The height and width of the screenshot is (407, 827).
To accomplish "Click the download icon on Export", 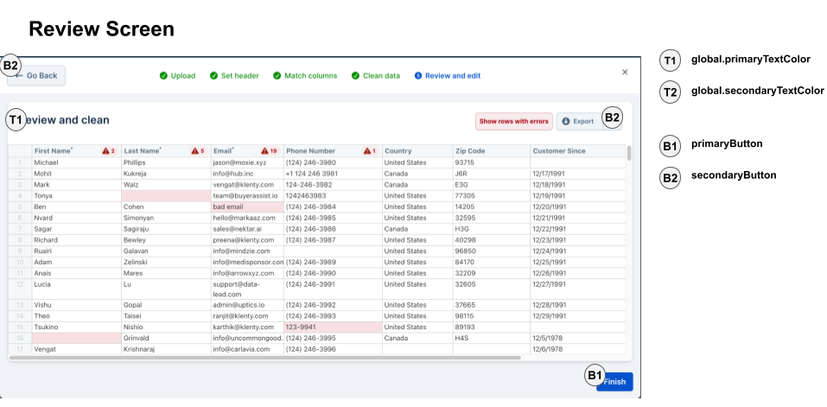I will [x=566, y=121].
